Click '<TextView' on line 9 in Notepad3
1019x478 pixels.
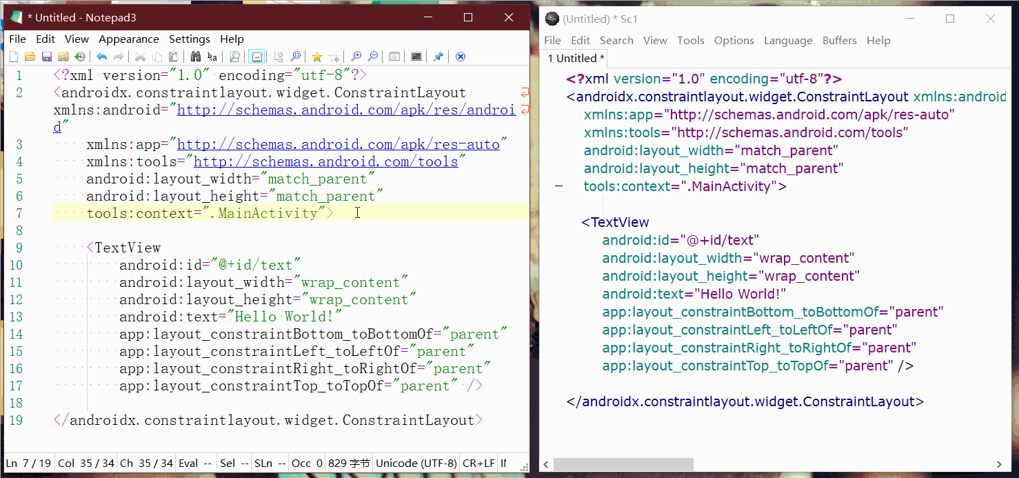coord(123,248)
